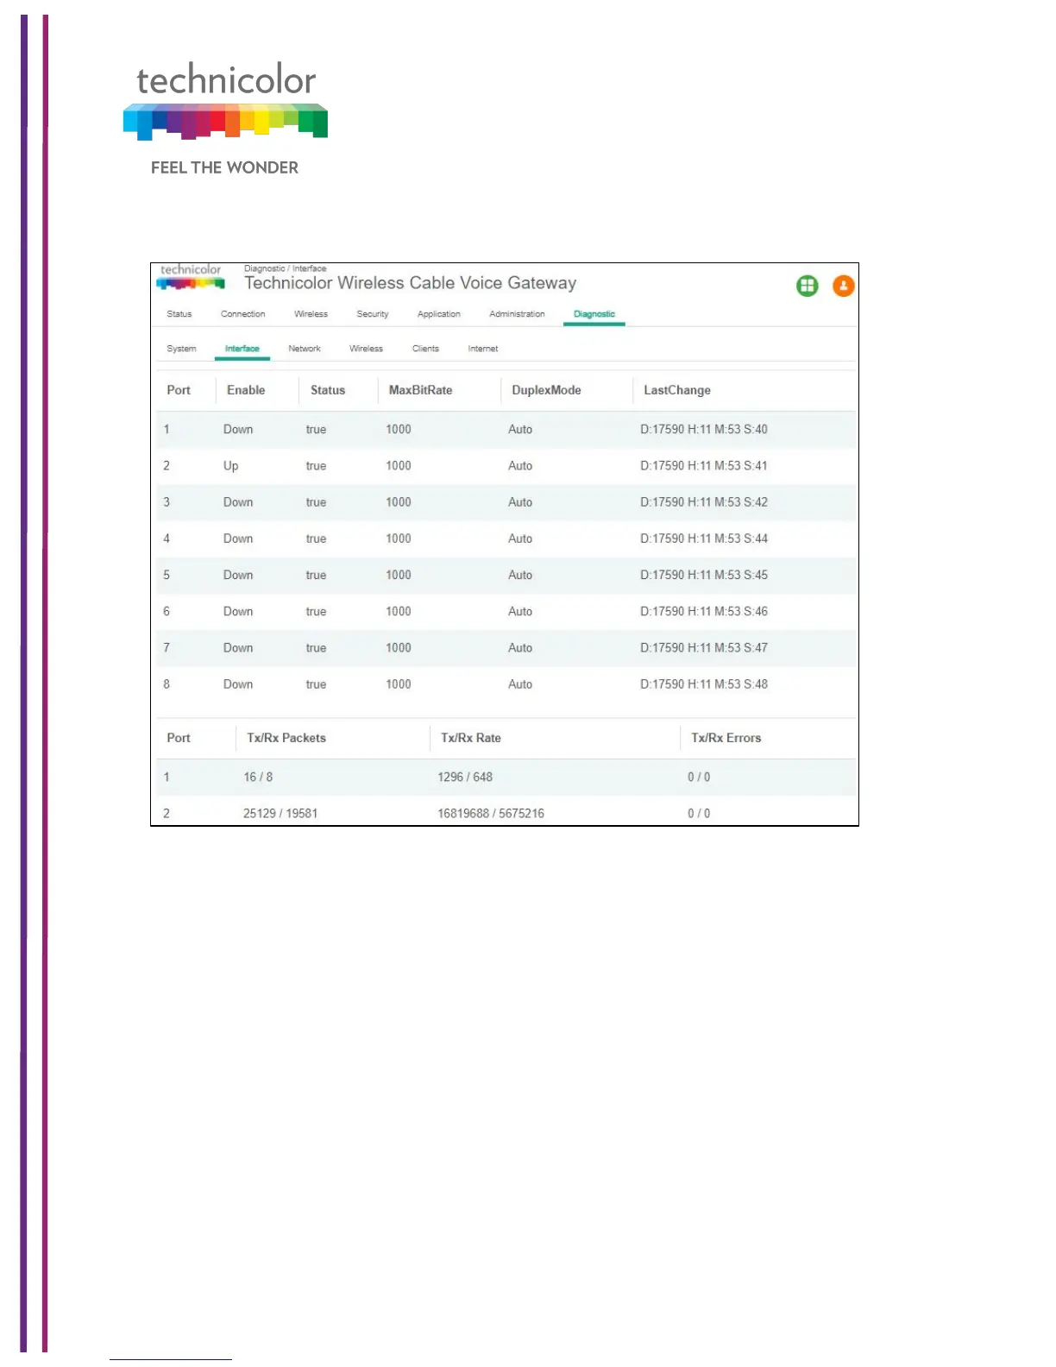1056x1367 pixels.
Task: Select rate value '1296 / 648'
Action: point(465,777)
